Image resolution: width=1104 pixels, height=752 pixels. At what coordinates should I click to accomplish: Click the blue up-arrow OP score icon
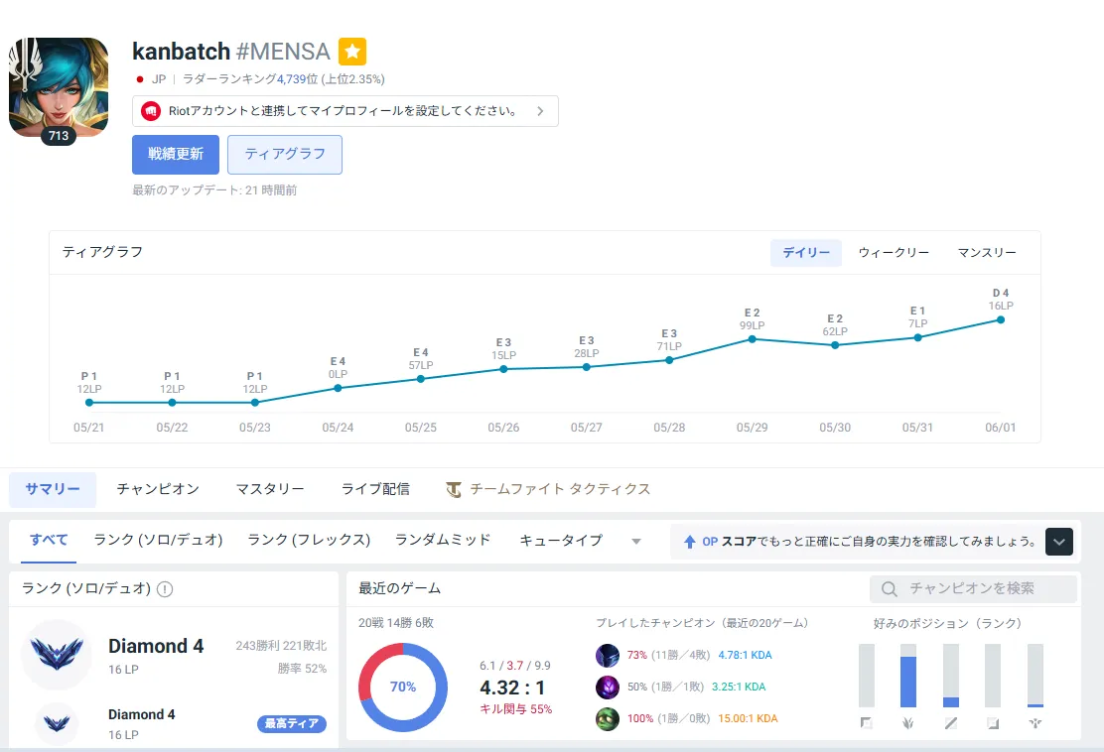(690, 542)
